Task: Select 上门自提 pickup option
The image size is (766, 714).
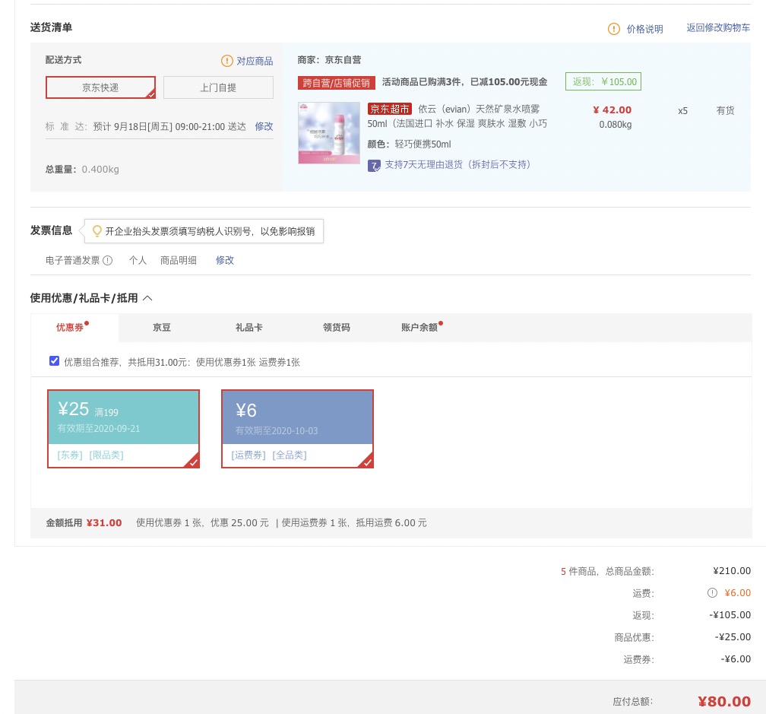Action: coord(218,87)
